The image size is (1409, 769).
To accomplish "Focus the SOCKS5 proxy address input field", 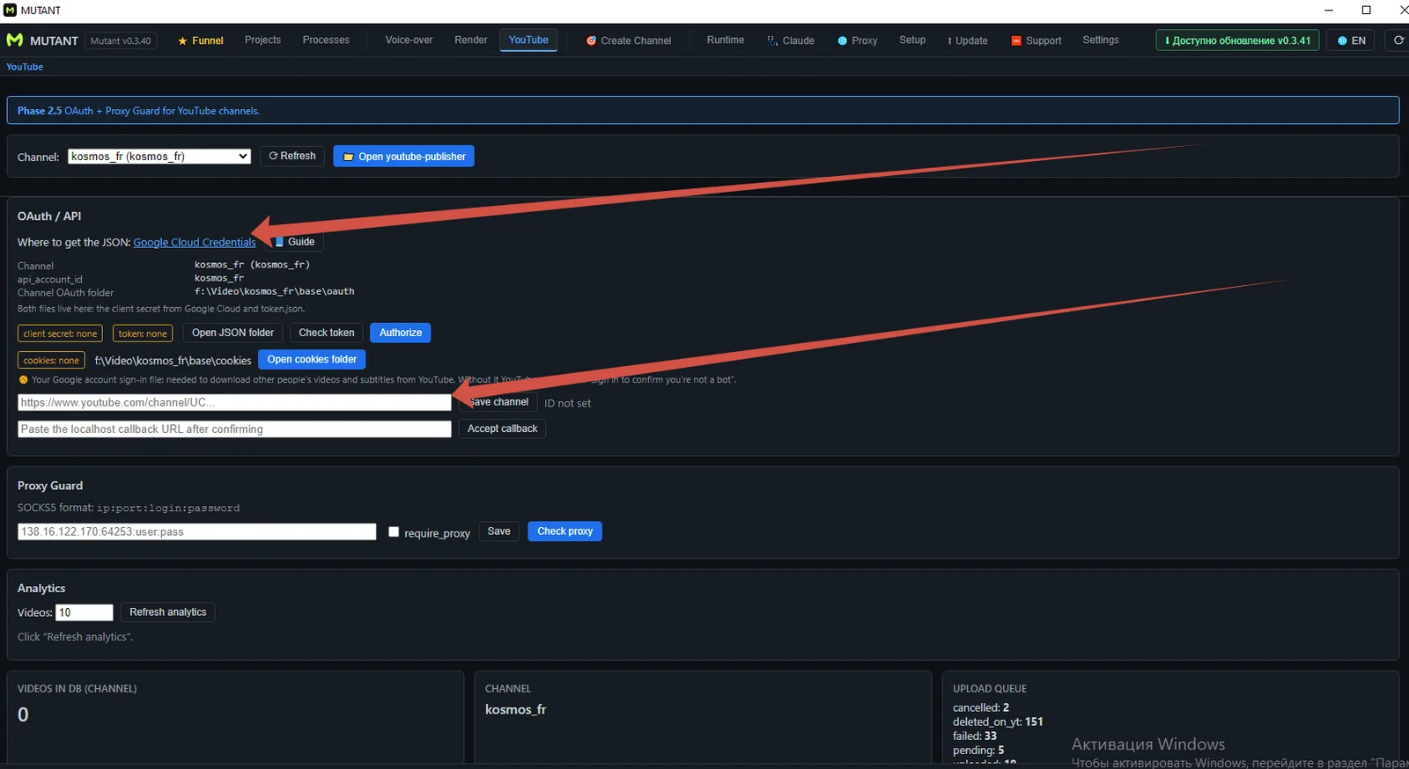I will click(197, 531).
